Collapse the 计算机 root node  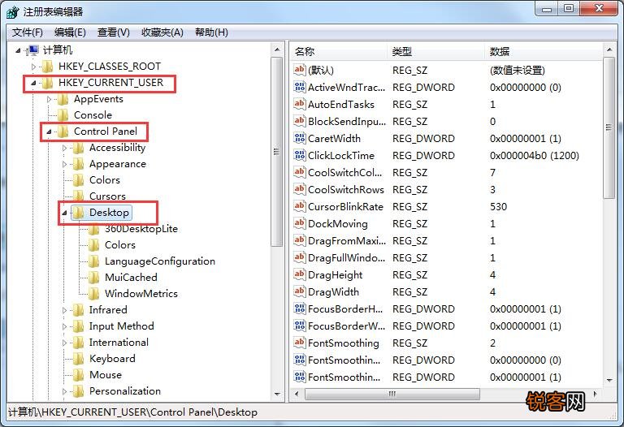(x=19, y=50)
